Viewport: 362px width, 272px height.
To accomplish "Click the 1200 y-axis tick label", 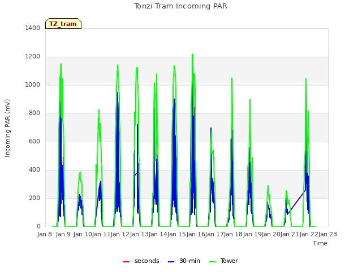I will pyautogui.click(x=33, y=57).
